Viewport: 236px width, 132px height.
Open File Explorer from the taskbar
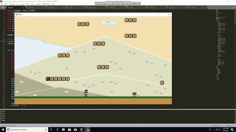pyautogui.click(x=63, y=129)
